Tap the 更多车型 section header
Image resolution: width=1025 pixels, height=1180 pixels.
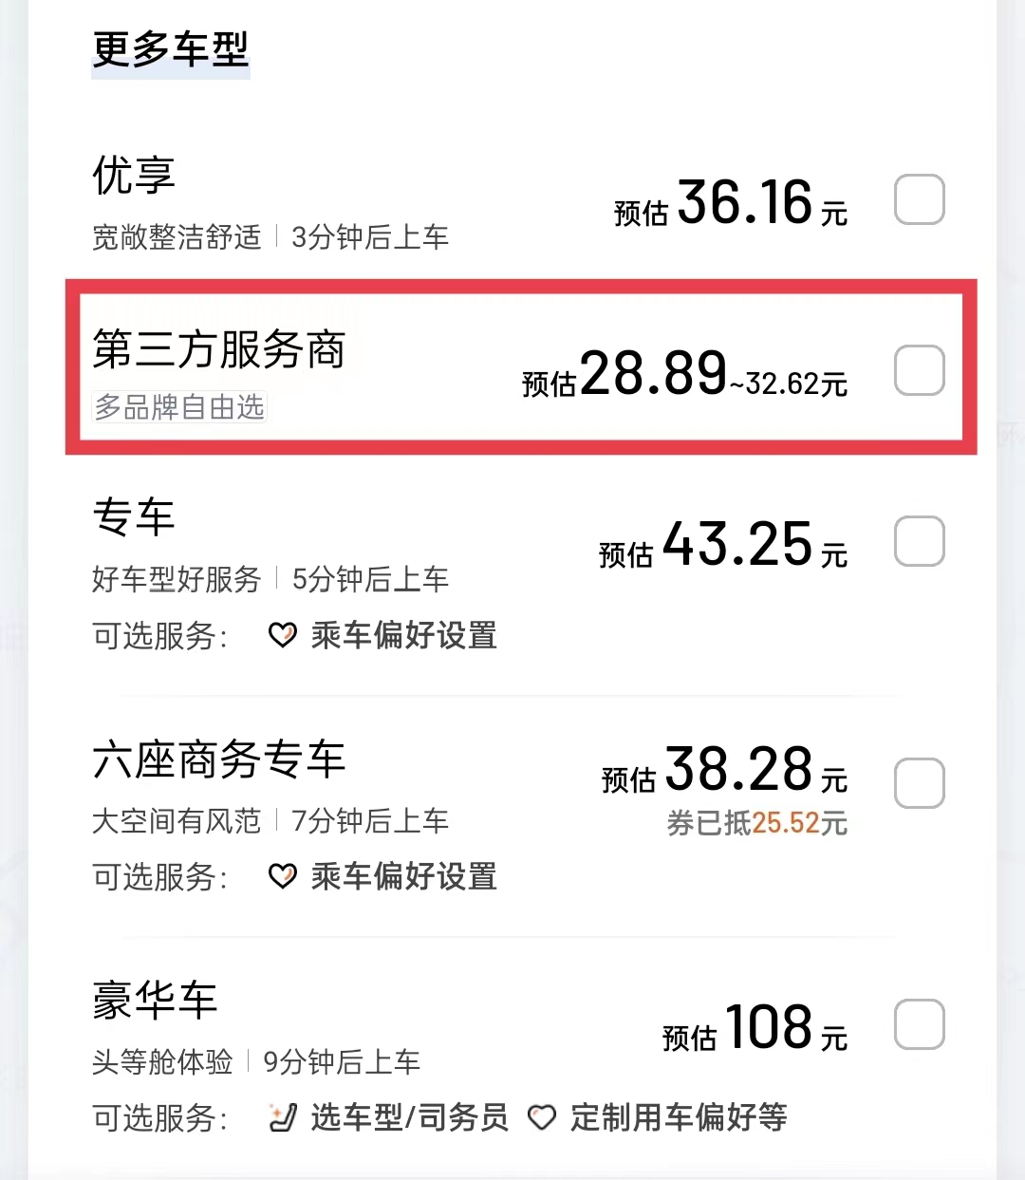click(x=171, y=49)
